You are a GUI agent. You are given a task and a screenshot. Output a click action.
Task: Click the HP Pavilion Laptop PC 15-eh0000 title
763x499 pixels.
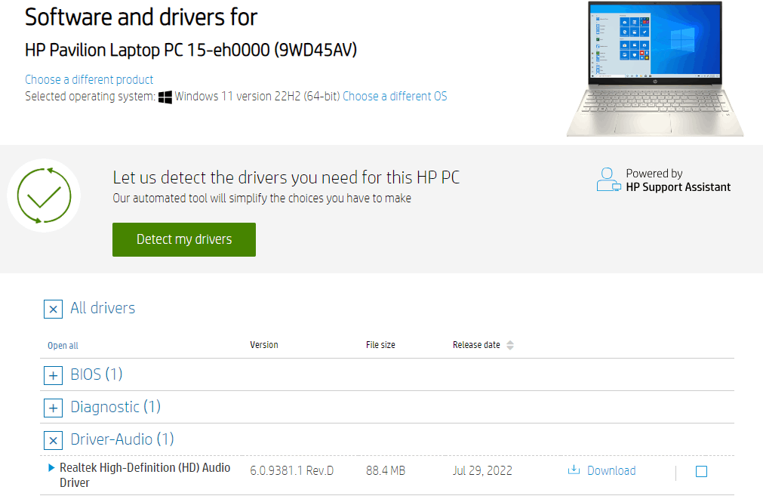[x=191, y=50]
